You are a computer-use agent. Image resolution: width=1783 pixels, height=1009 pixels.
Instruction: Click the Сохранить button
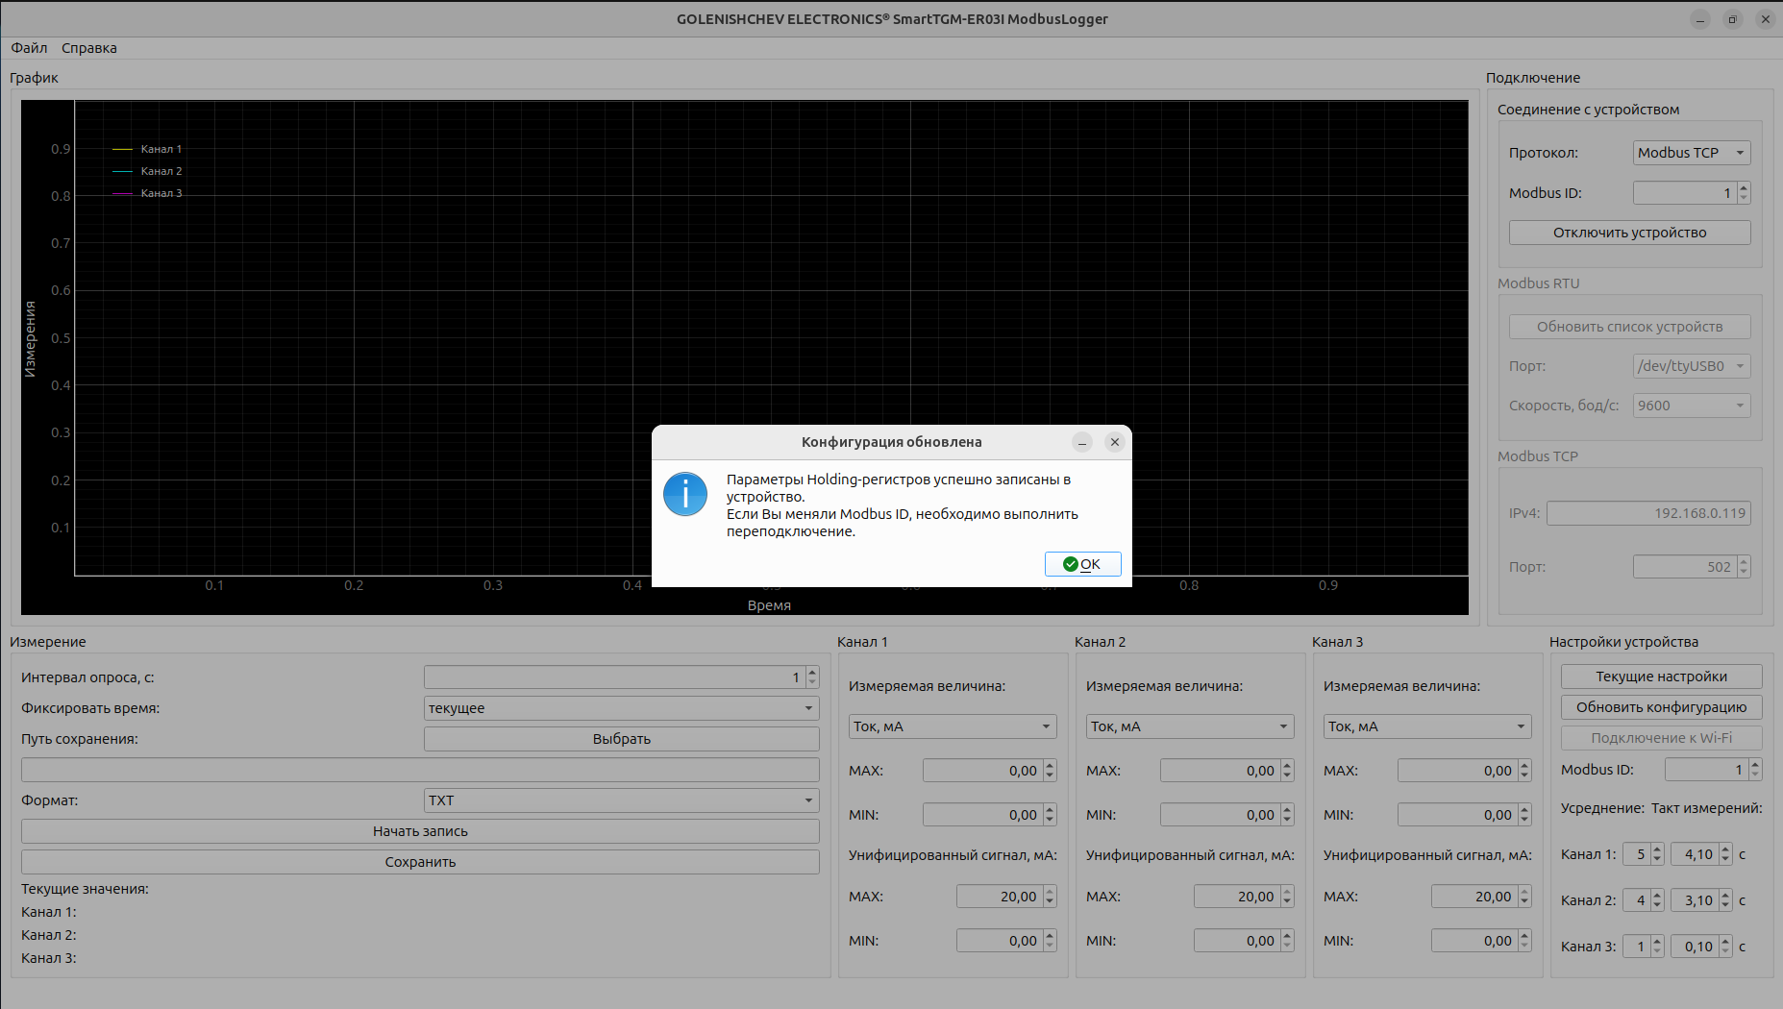click(420, 862)
